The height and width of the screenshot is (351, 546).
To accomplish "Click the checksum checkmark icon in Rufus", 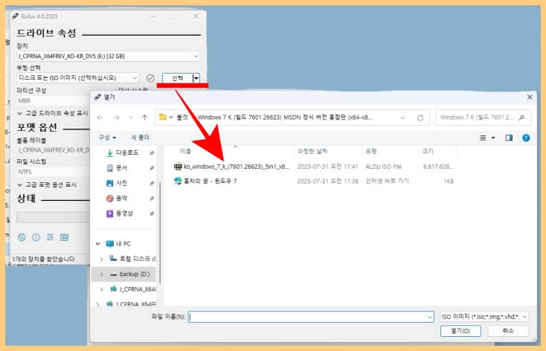I will coord(150,78).
